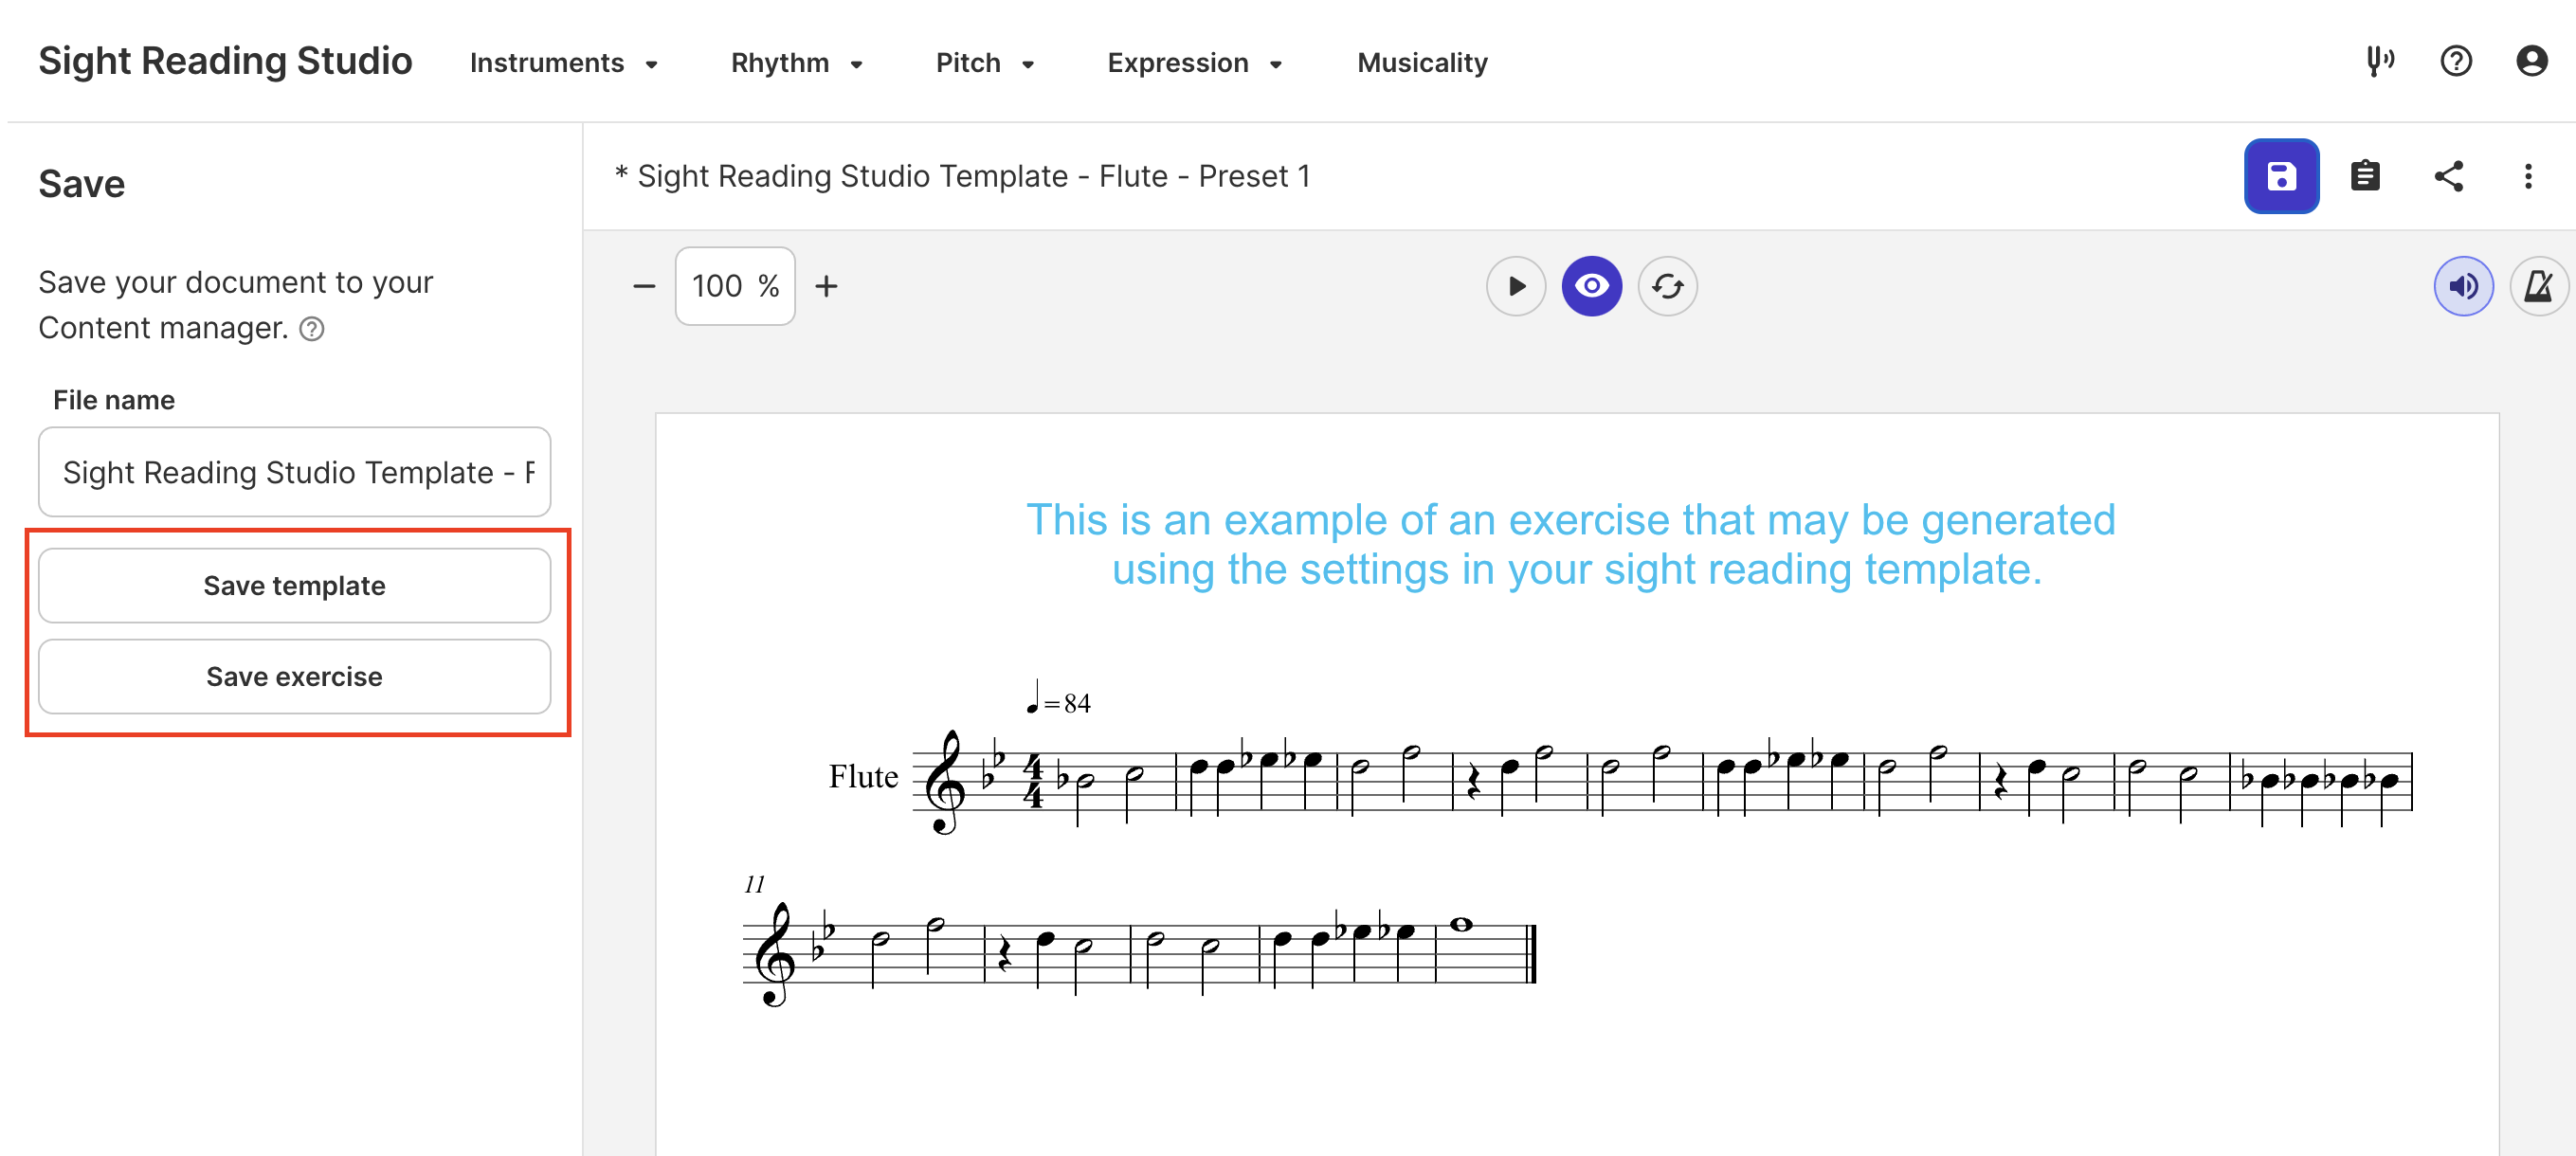
Task: Toggle the metronome button
Action: click(x=2537, y=287)
